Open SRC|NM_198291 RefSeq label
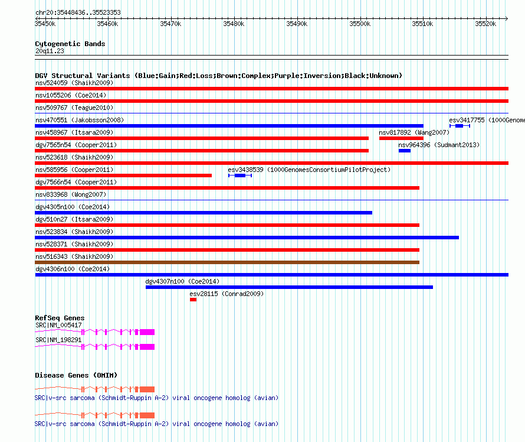 click(x=58, y=340)
